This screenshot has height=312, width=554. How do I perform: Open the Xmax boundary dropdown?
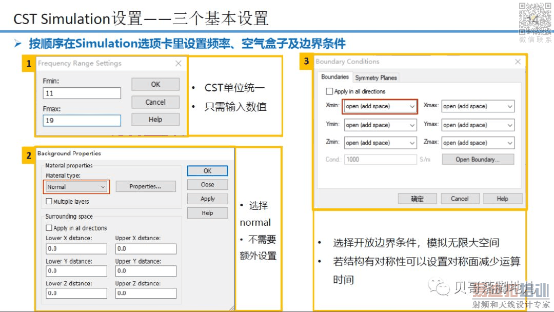(478, 106)
